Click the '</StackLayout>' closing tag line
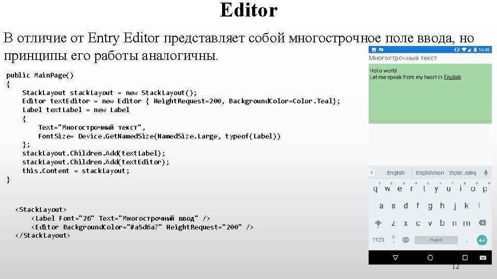Image resolution: width=497 pixels, height=279 pixels. pyautogui.click(x=42, y=236)
